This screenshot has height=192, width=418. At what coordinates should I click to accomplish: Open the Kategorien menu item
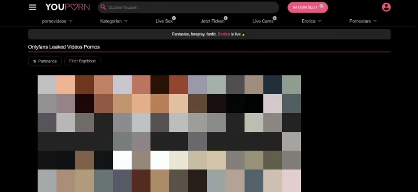click(111, 21)
